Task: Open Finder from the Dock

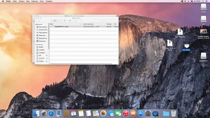Action: (x=36, y=113)
